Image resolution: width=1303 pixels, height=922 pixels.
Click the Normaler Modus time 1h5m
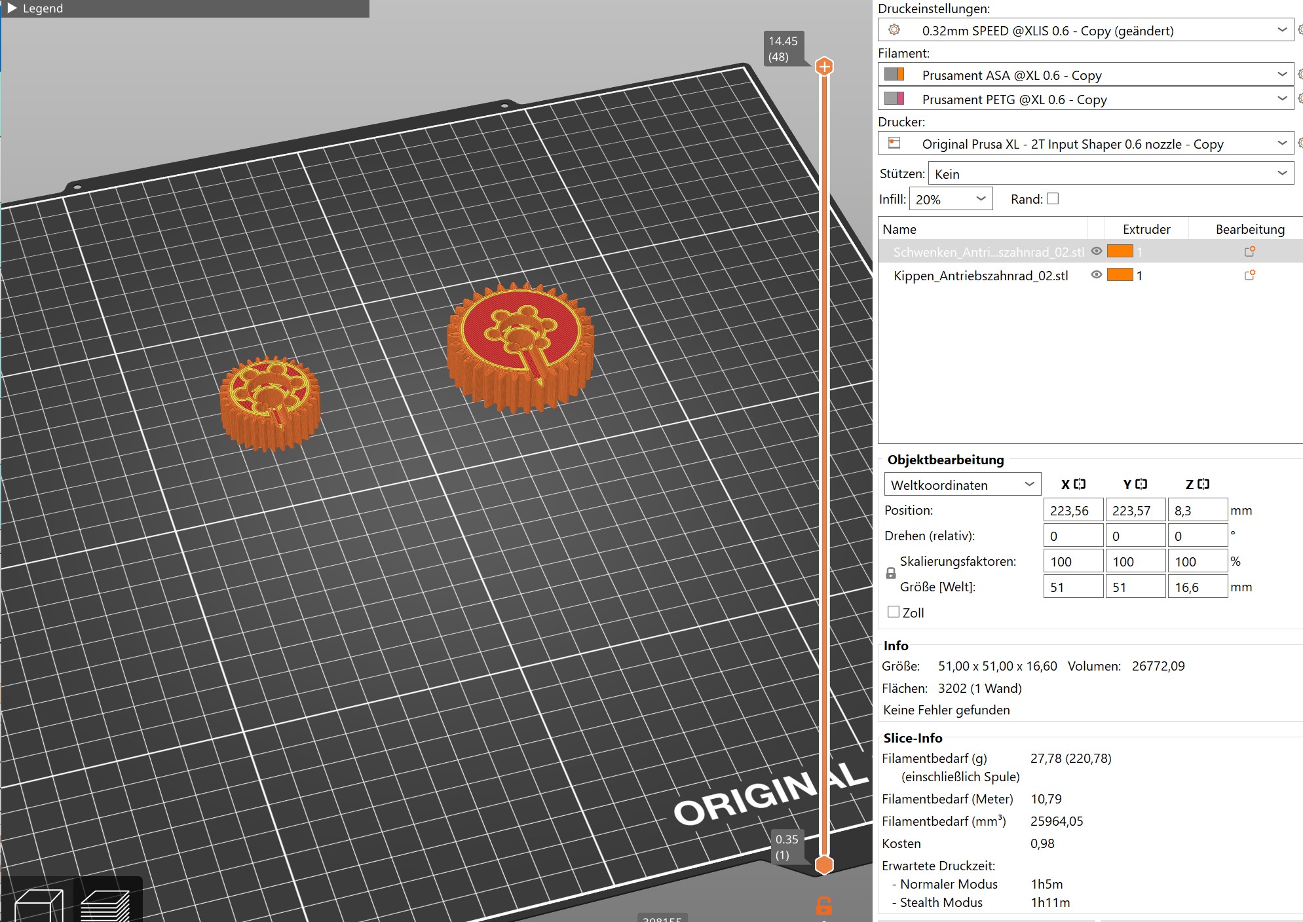point(1046,884)
